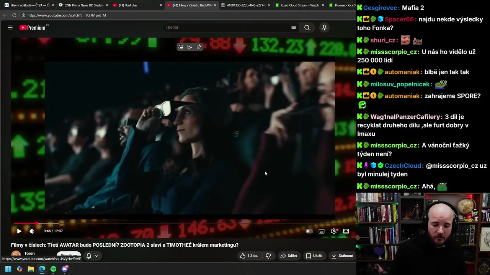Open Copilot from the taskbar
The image size is (490, 275).
20,269
